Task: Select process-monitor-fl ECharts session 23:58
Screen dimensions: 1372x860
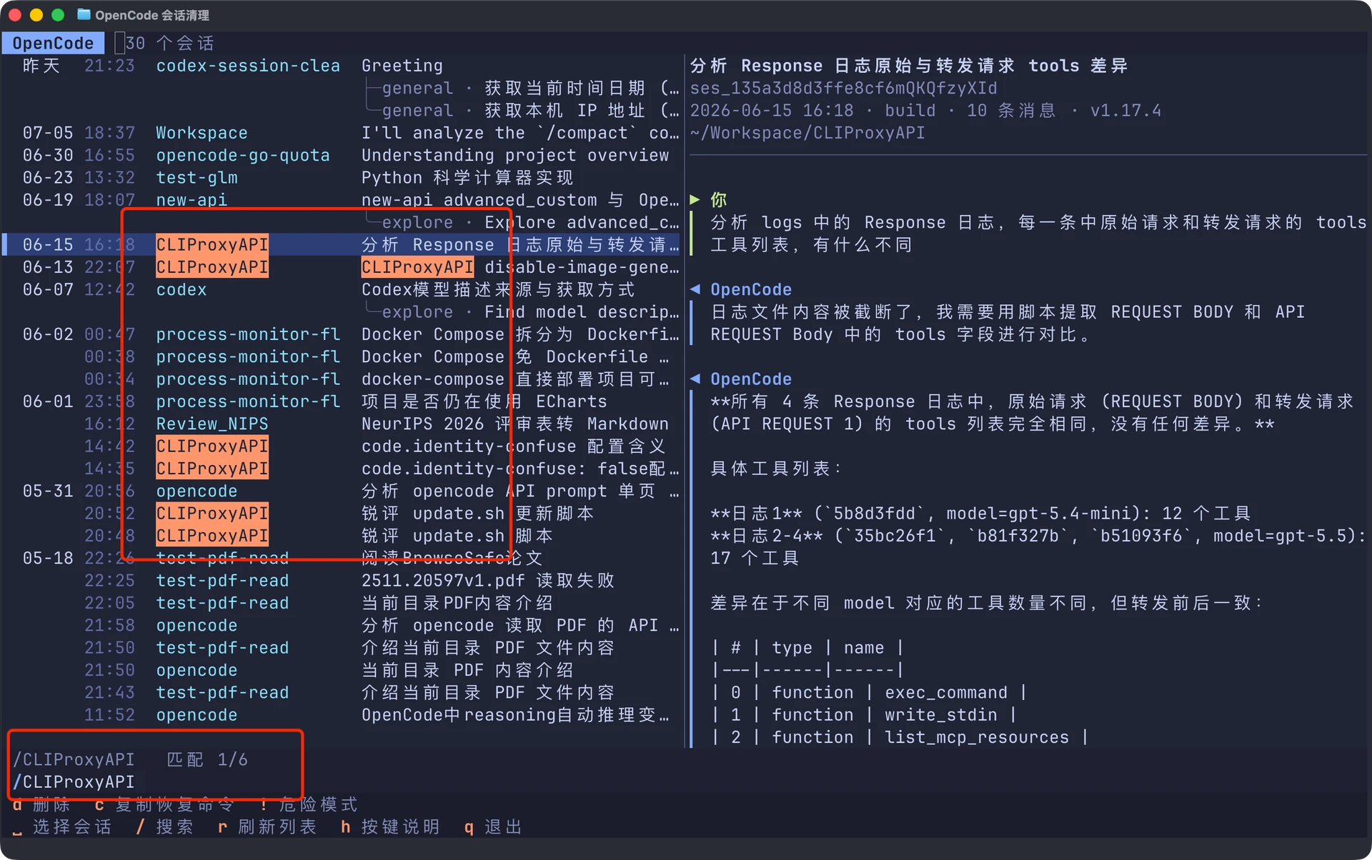Action: (342, 401)
